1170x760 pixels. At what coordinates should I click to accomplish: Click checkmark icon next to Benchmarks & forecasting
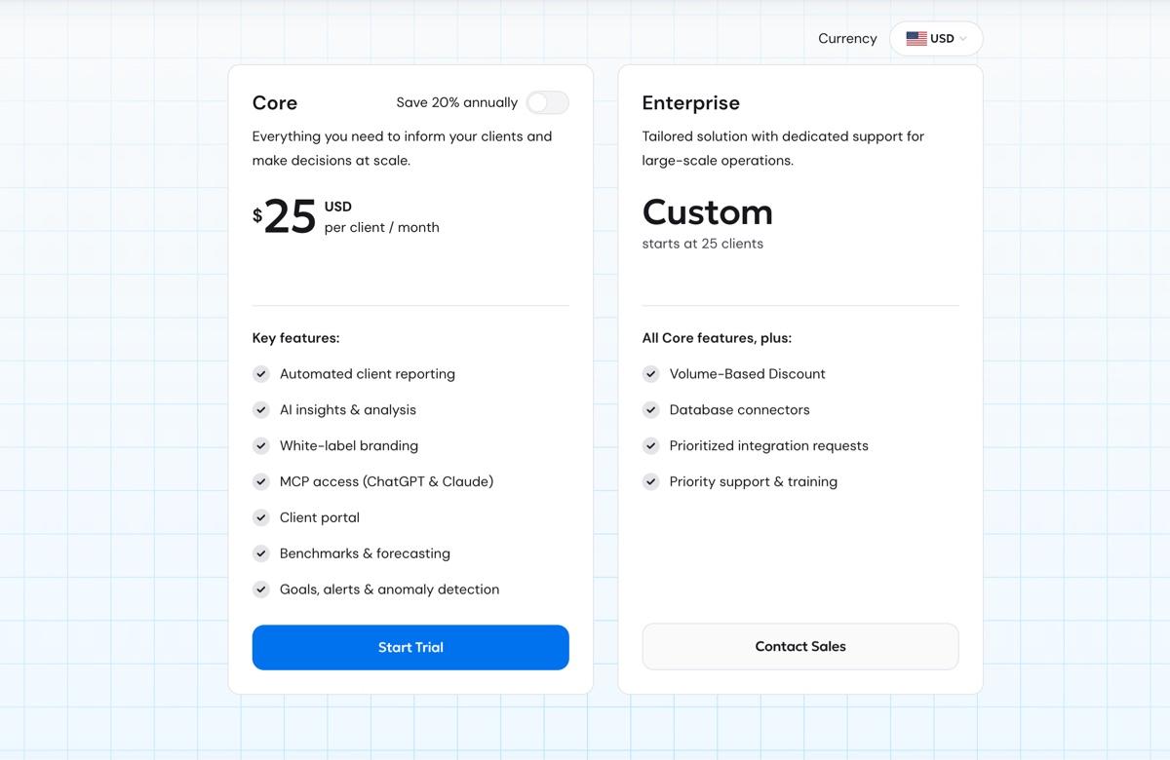pos(261,553)
